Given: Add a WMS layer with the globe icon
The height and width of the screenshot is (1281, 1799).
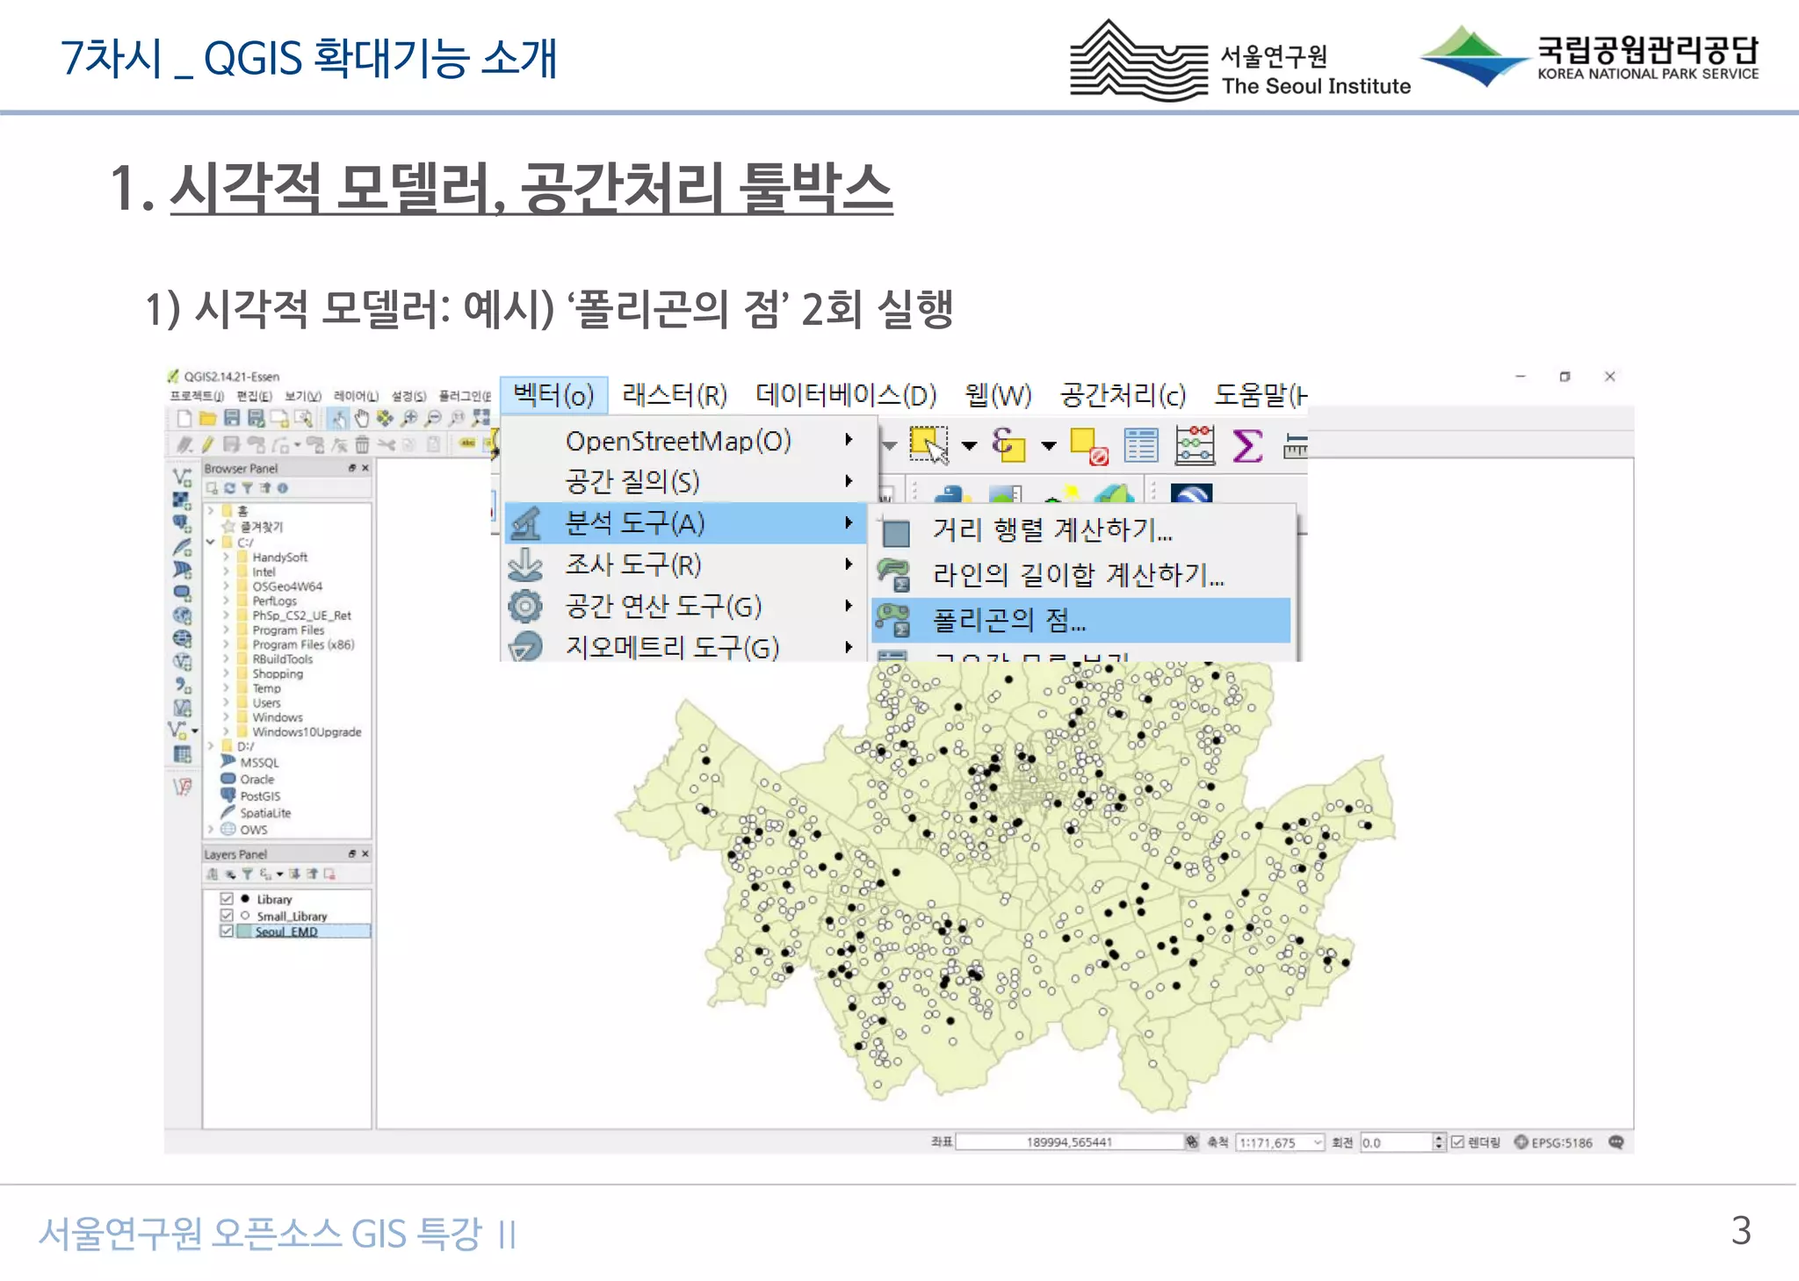Looking at the screenshot, I should click(x=182, y=615).
